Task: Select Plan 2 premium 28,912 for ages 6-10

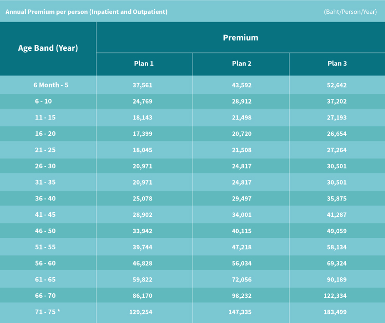Action: [x=242, y=102]
